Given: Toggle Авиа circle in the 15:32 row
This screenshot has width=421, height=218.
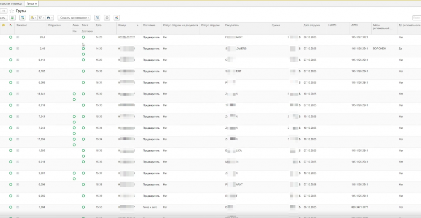Looking at the screenshot, I should click(74, 94).
